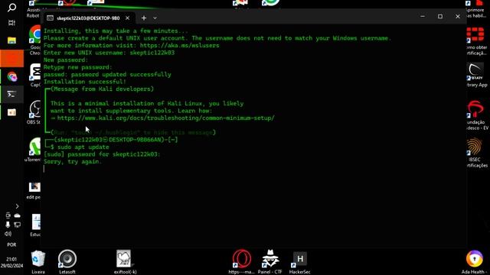Select the skeptic122k03@DESKTOP-980 terminal tab

88,18
